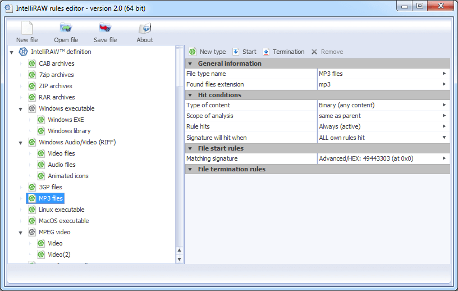Maximize the IntelliRAW rules editor window

point(420,6)
